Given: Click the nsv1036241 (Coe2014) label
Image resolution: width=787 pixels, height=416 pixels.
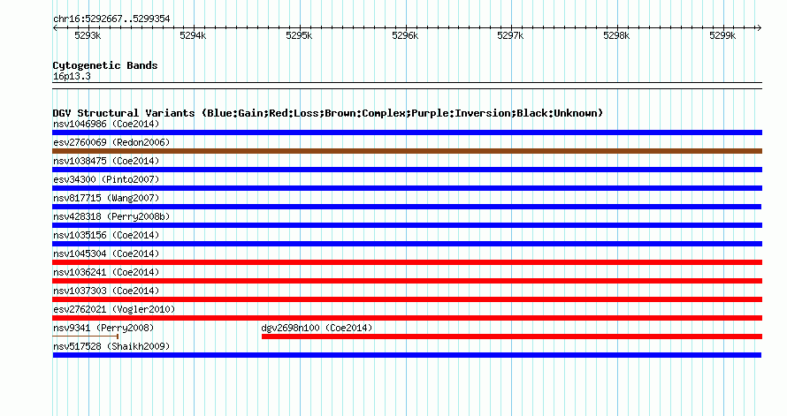Looking at the screenshot, I should 106,272.
